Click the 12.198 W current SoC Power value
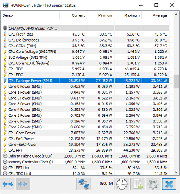This screenshot has width=180, height=194. (x=77, y=139)
